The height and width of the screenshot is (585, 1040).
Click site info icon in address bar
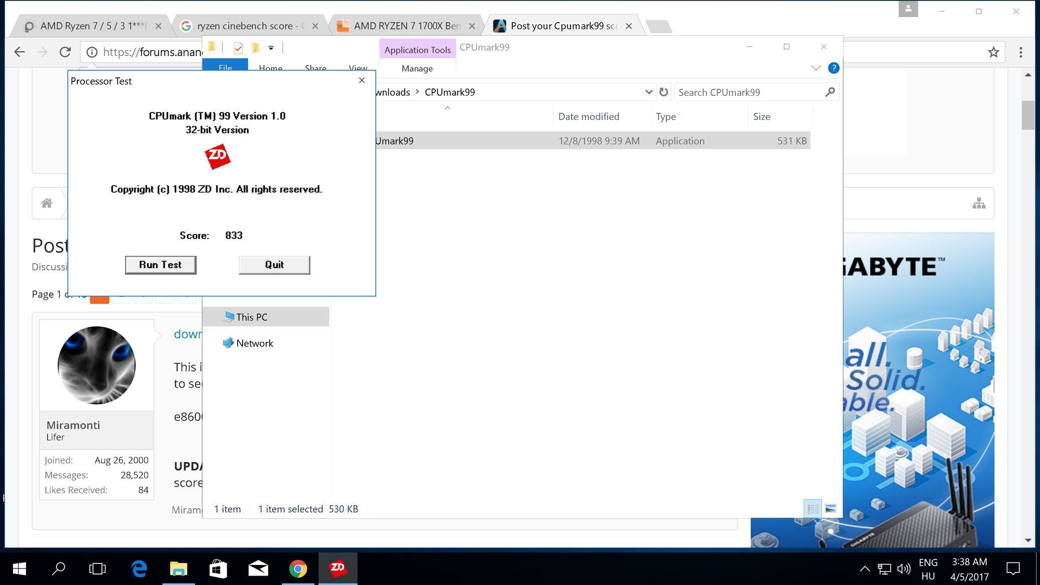pos(91,52)
